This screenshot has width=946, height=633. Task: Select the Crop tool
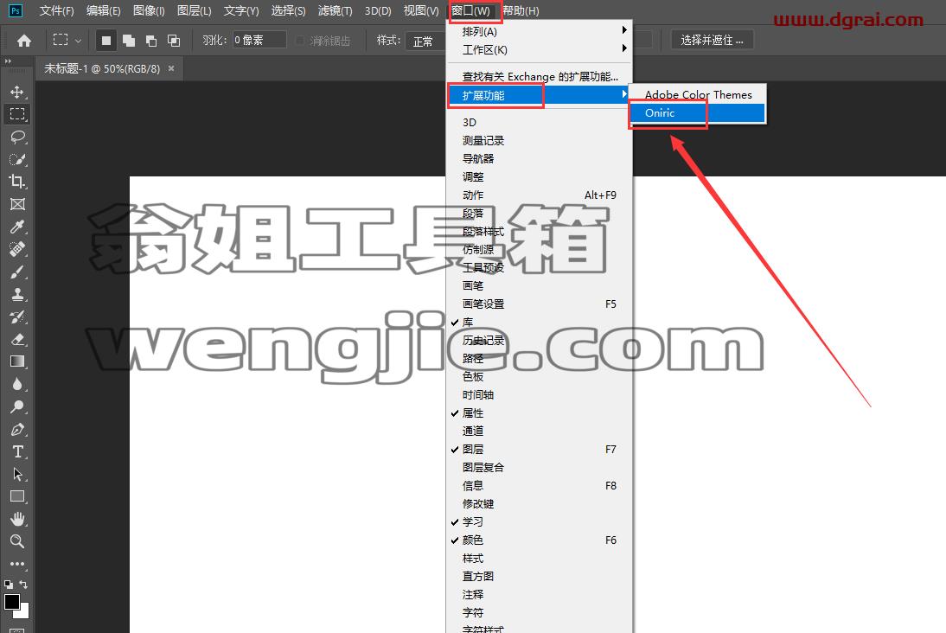click(x=17, y=182)
